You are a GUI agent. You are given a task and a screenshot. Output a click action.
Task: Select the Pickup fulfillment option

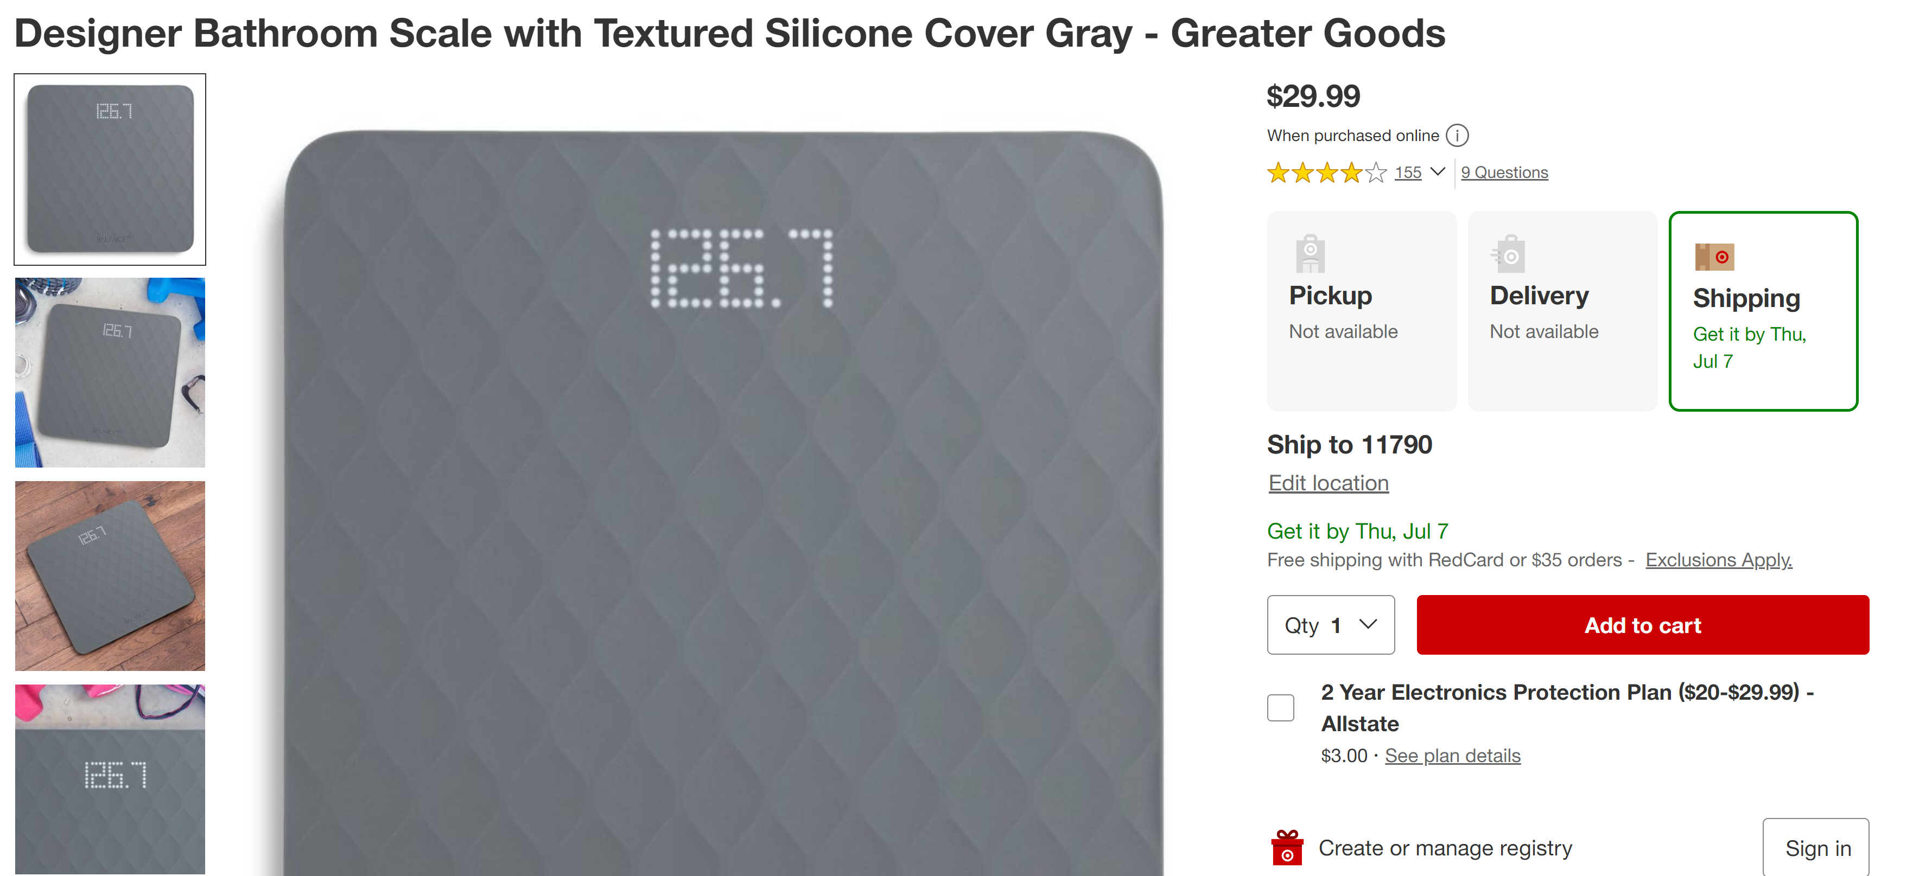click(x=1361, y=310)
